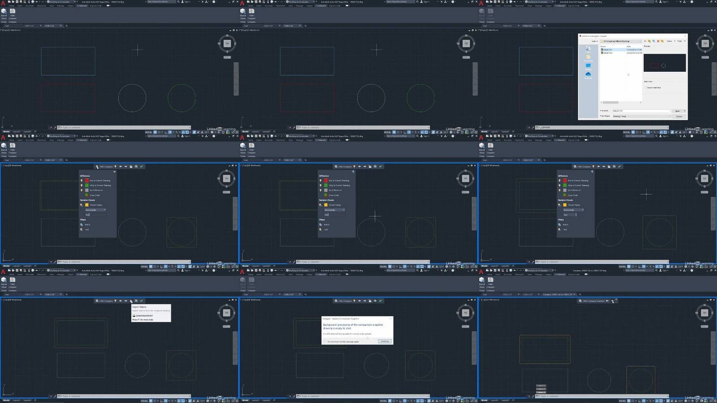717x403 pixels.
Task: Click Continue in the comparison snapshot dialog
Action: point(384,341)
